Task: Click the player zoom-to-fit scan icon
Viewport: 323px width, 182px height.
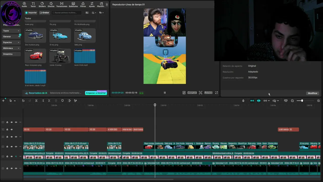Action: pos(201,93)
